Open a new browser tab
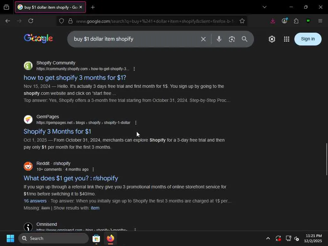This screenshot has width=328, height=246. tap(93, 7)
